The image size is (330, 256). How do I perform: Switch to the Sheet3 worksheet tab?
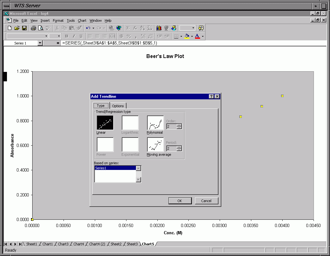pos(132,244)
